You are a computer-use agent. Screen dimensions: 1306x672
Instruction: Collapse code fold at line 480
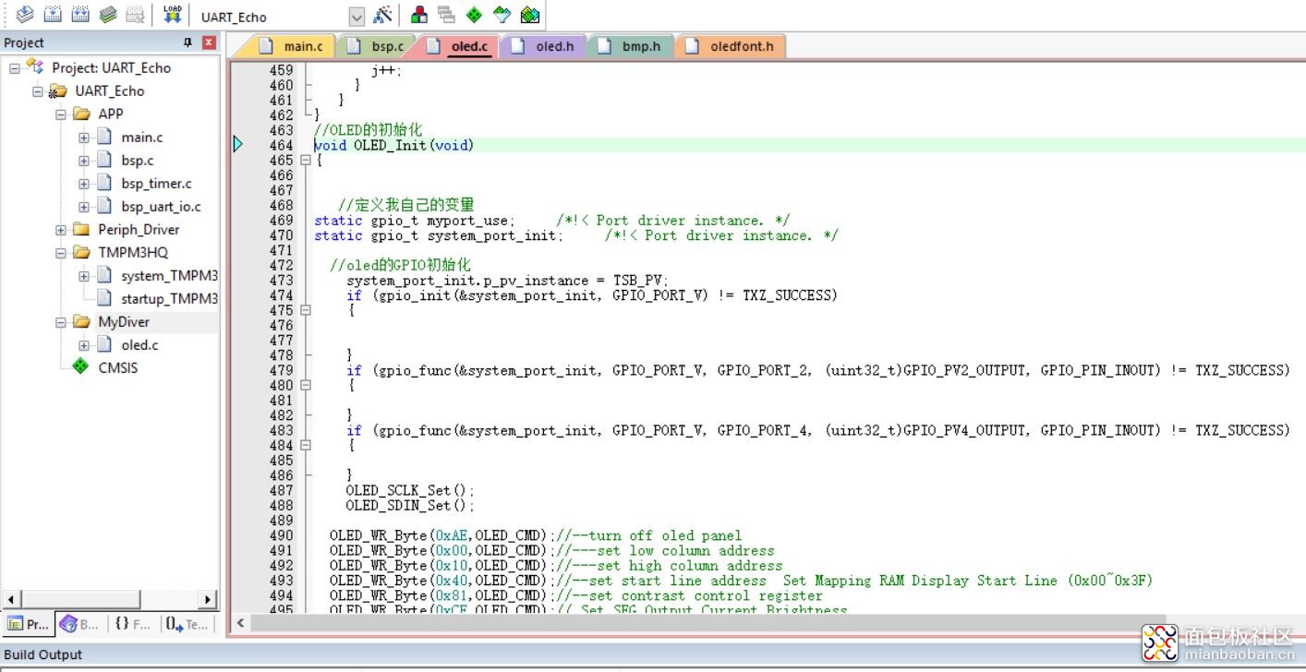(x=306, y=385)
